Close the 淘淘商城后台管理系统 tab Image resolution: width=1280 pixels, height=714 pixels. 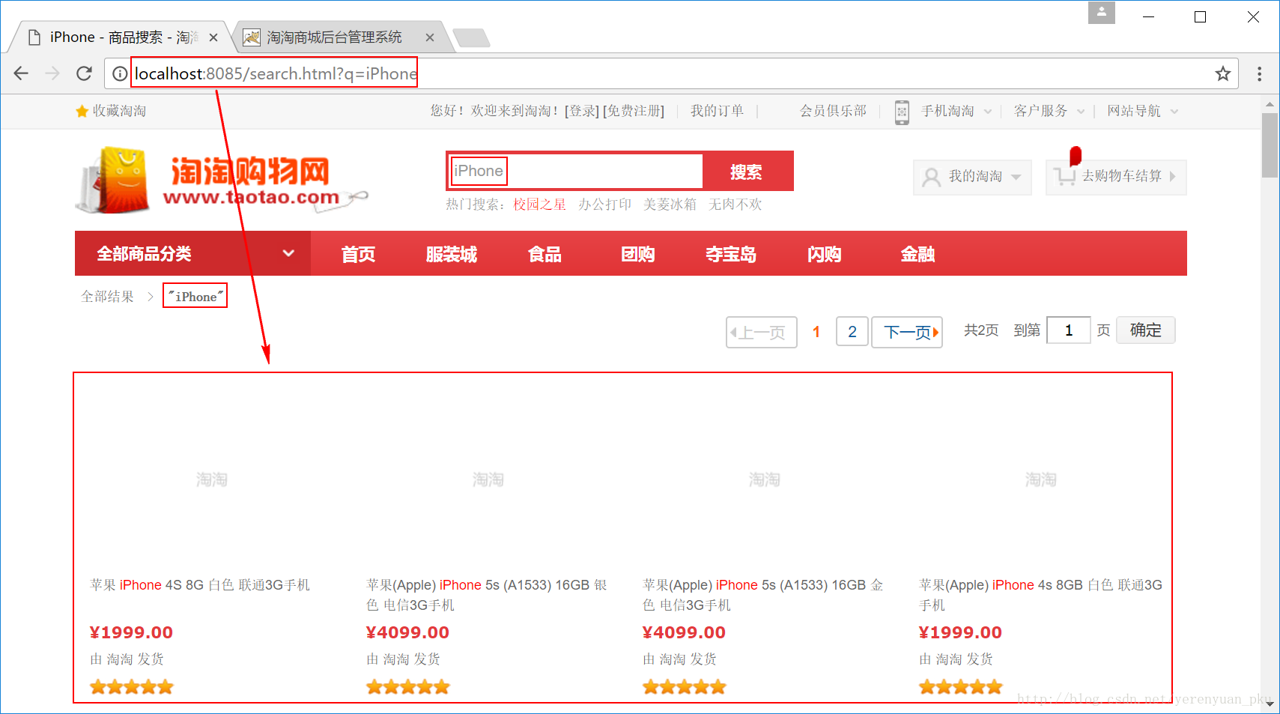430,37
